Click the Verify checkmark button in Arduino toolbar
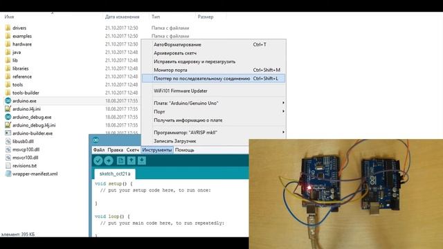 (98, 160)
